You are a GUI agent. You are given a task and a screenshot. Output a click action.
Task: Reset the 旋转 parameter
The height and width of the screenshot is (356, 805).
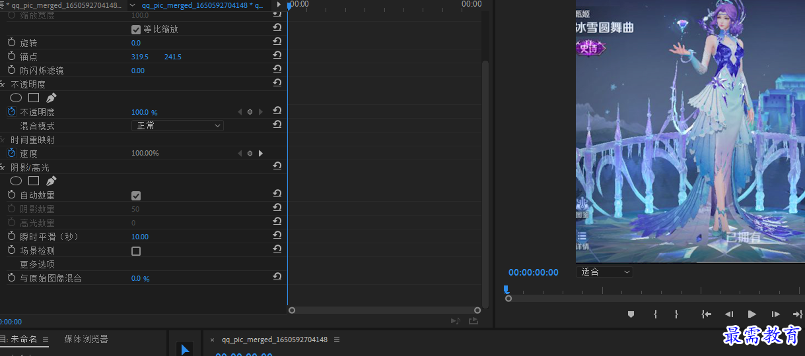[x=277, y=42]
